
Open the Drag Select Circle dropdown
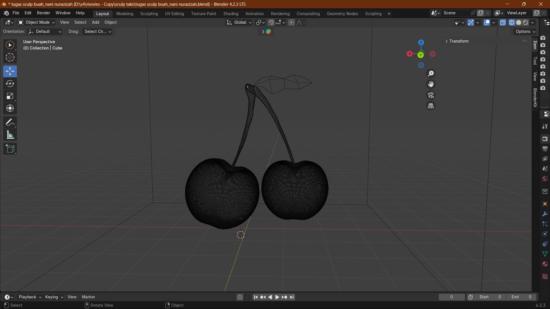tap(98, 31)
